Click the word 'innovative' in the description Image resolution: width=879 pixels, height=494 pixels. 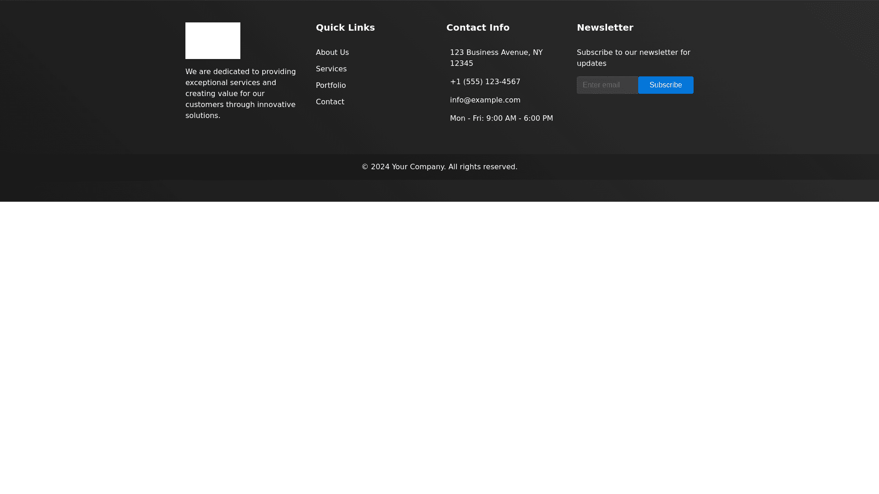coord(276,105)
